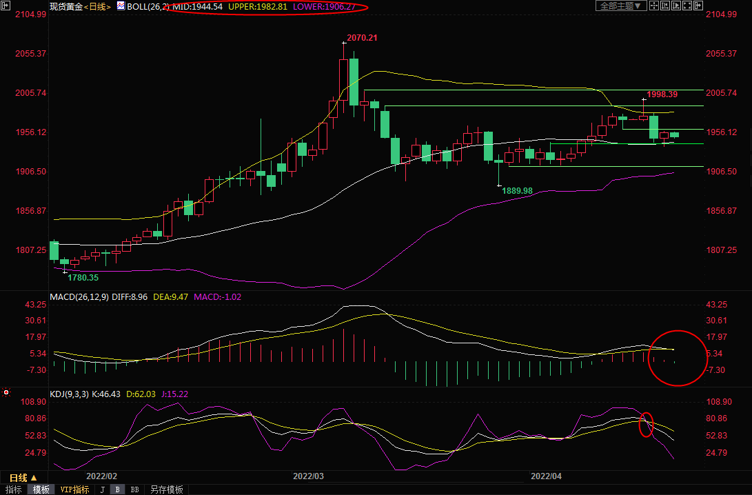Image resolution: width=752 pixels, height=495 pixels.
Task: Toggle the J template button
Action: 102,489
